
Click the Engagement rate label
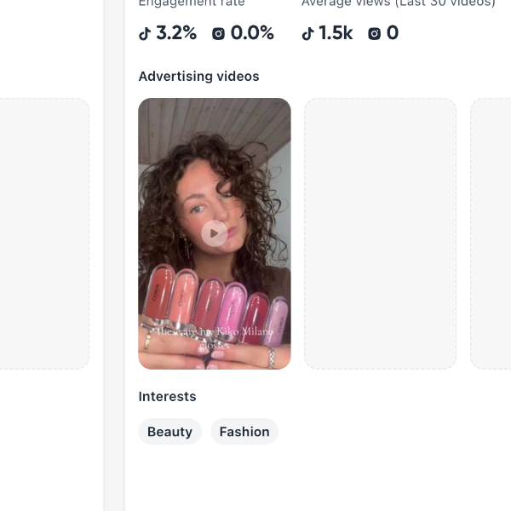click(192, 3)
